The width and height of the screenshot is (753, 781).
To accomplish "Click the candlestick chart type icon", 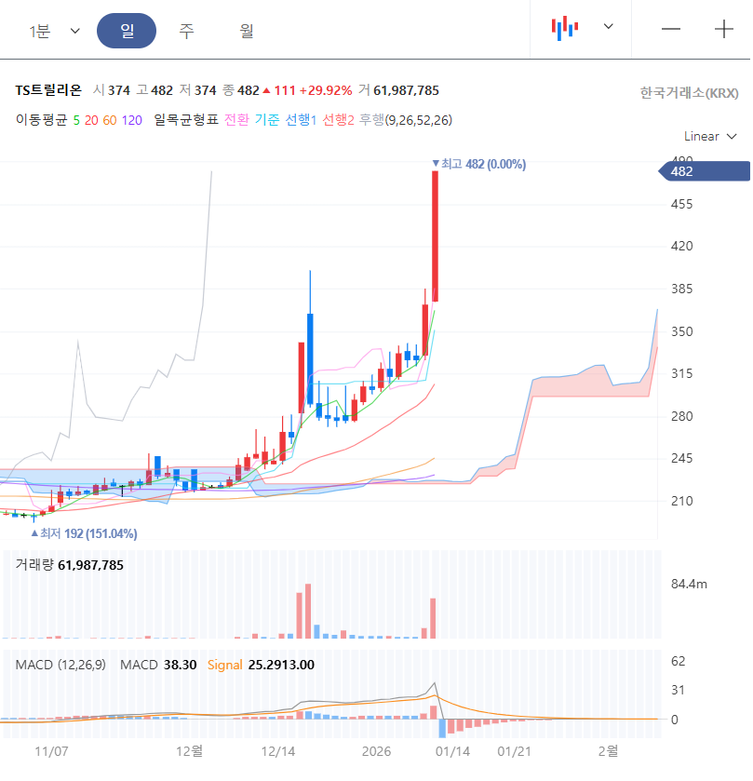I will coord(564,28).
